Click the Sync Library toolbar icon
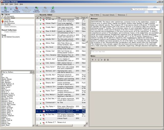Screen dimensions: 164x130 point(53,9)
